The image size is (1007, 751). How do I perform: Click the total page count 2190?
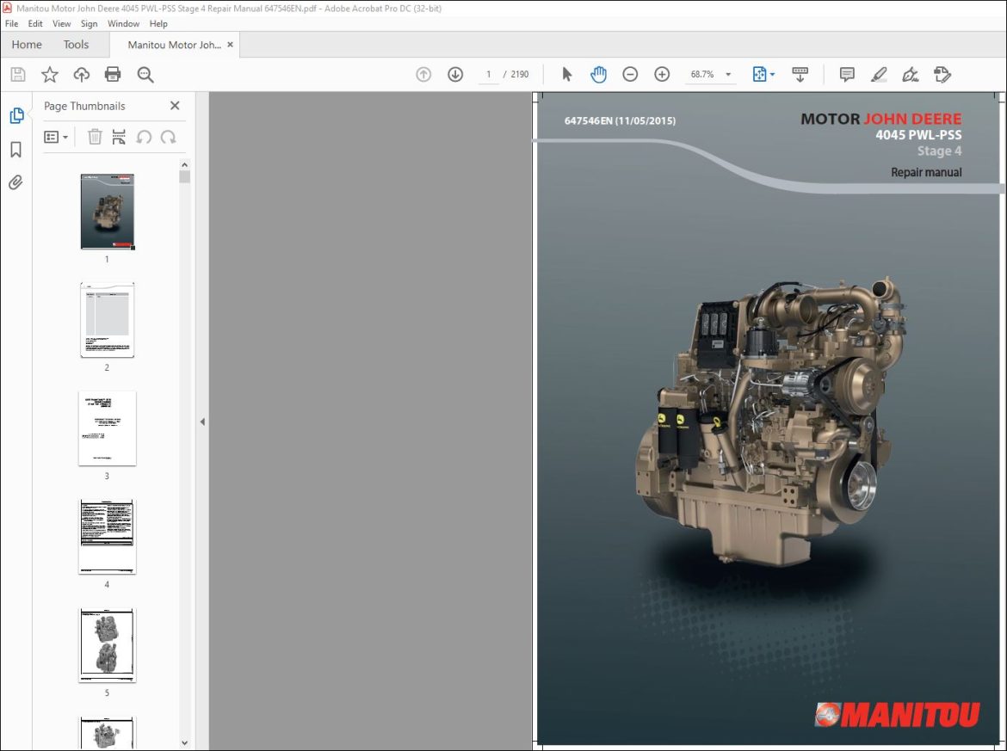point(520,75)
